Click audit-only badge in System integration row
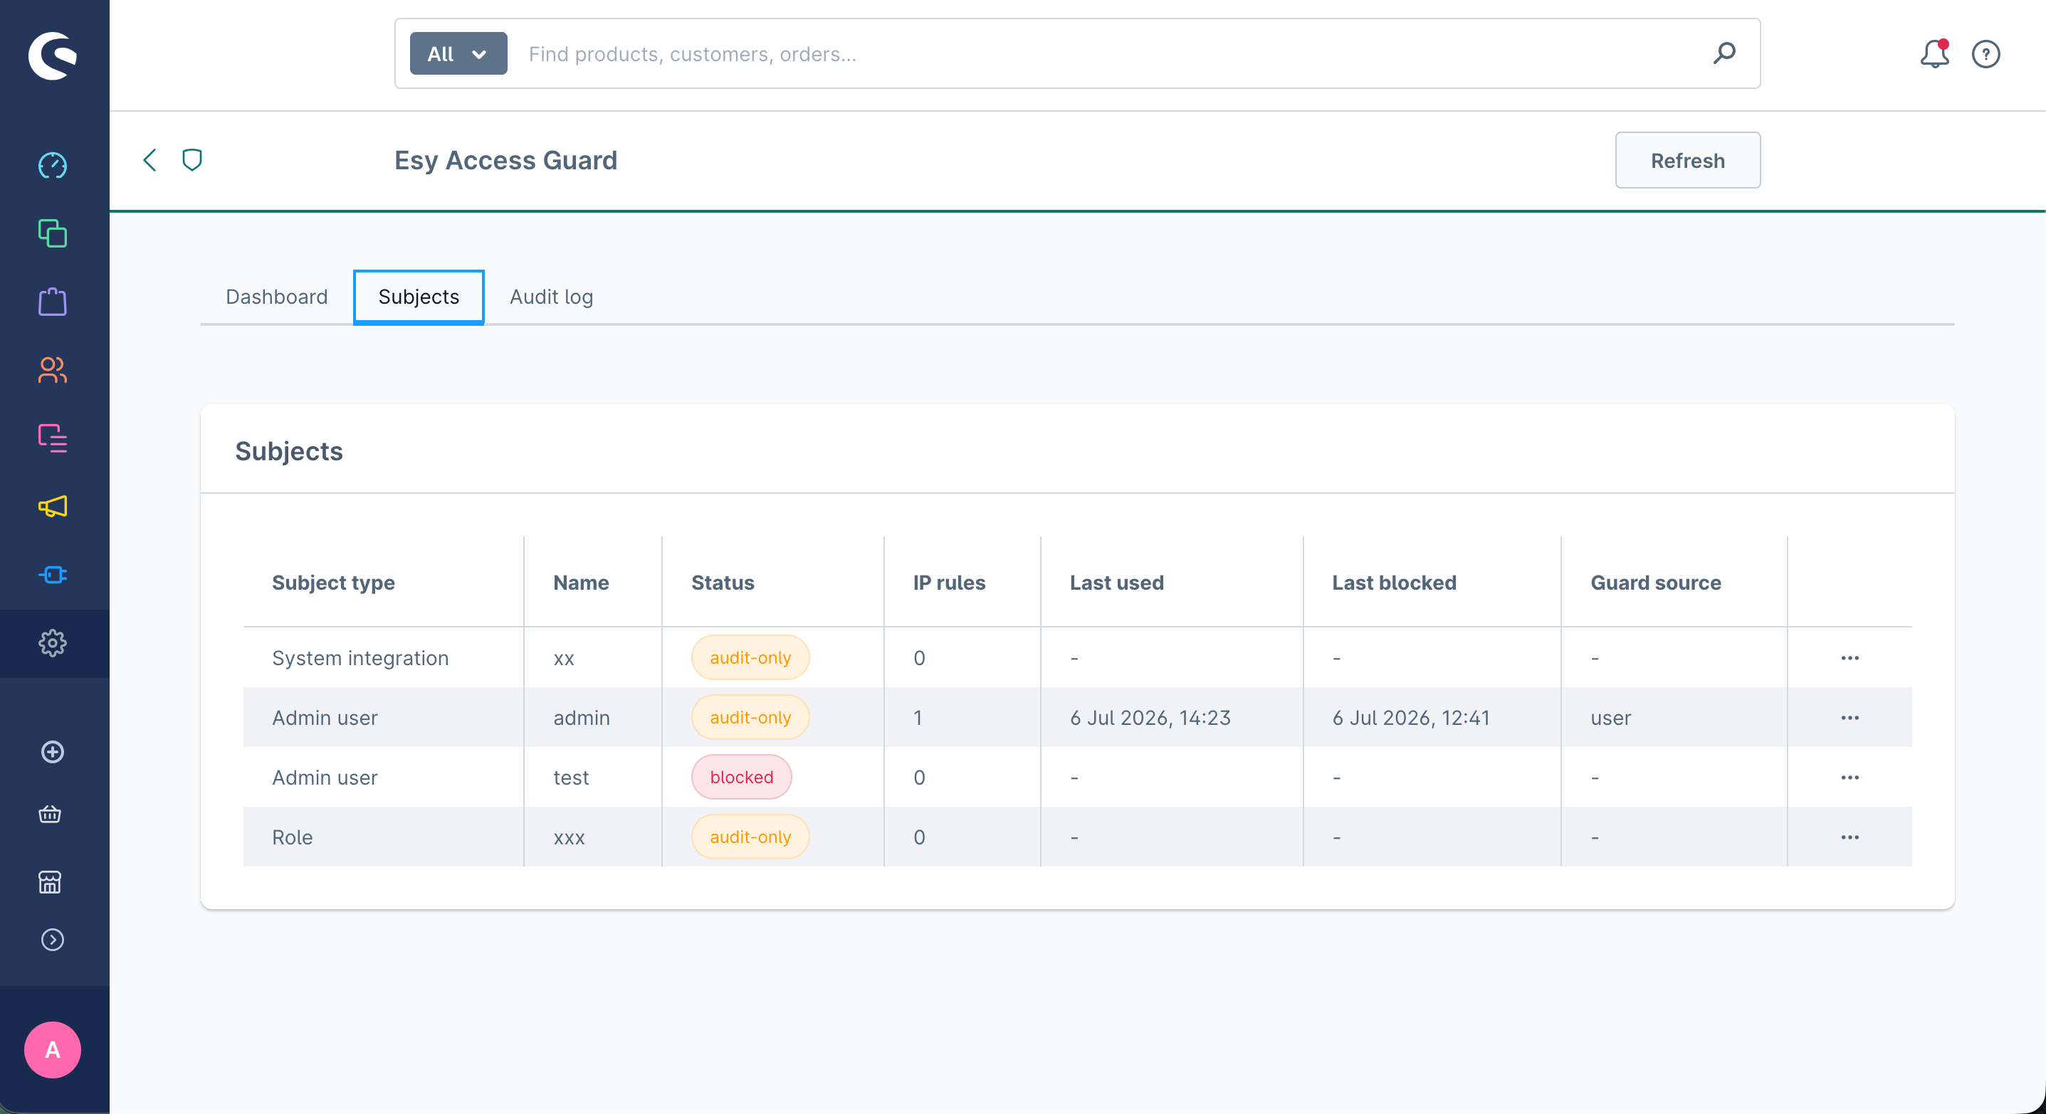Image resolution: width=2046 pixels, height=1114 pixels. [750, 658]
